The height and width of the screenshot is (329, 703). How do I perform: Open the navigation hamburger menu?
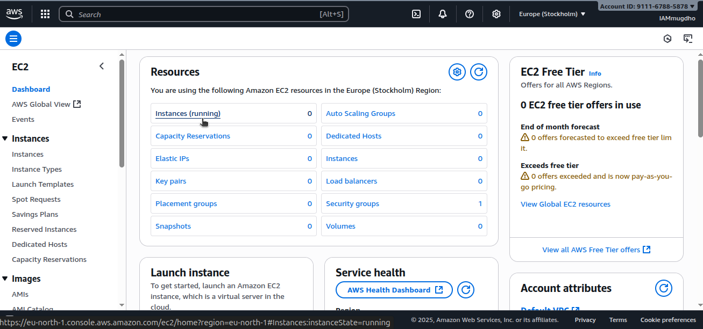point(13,38)
